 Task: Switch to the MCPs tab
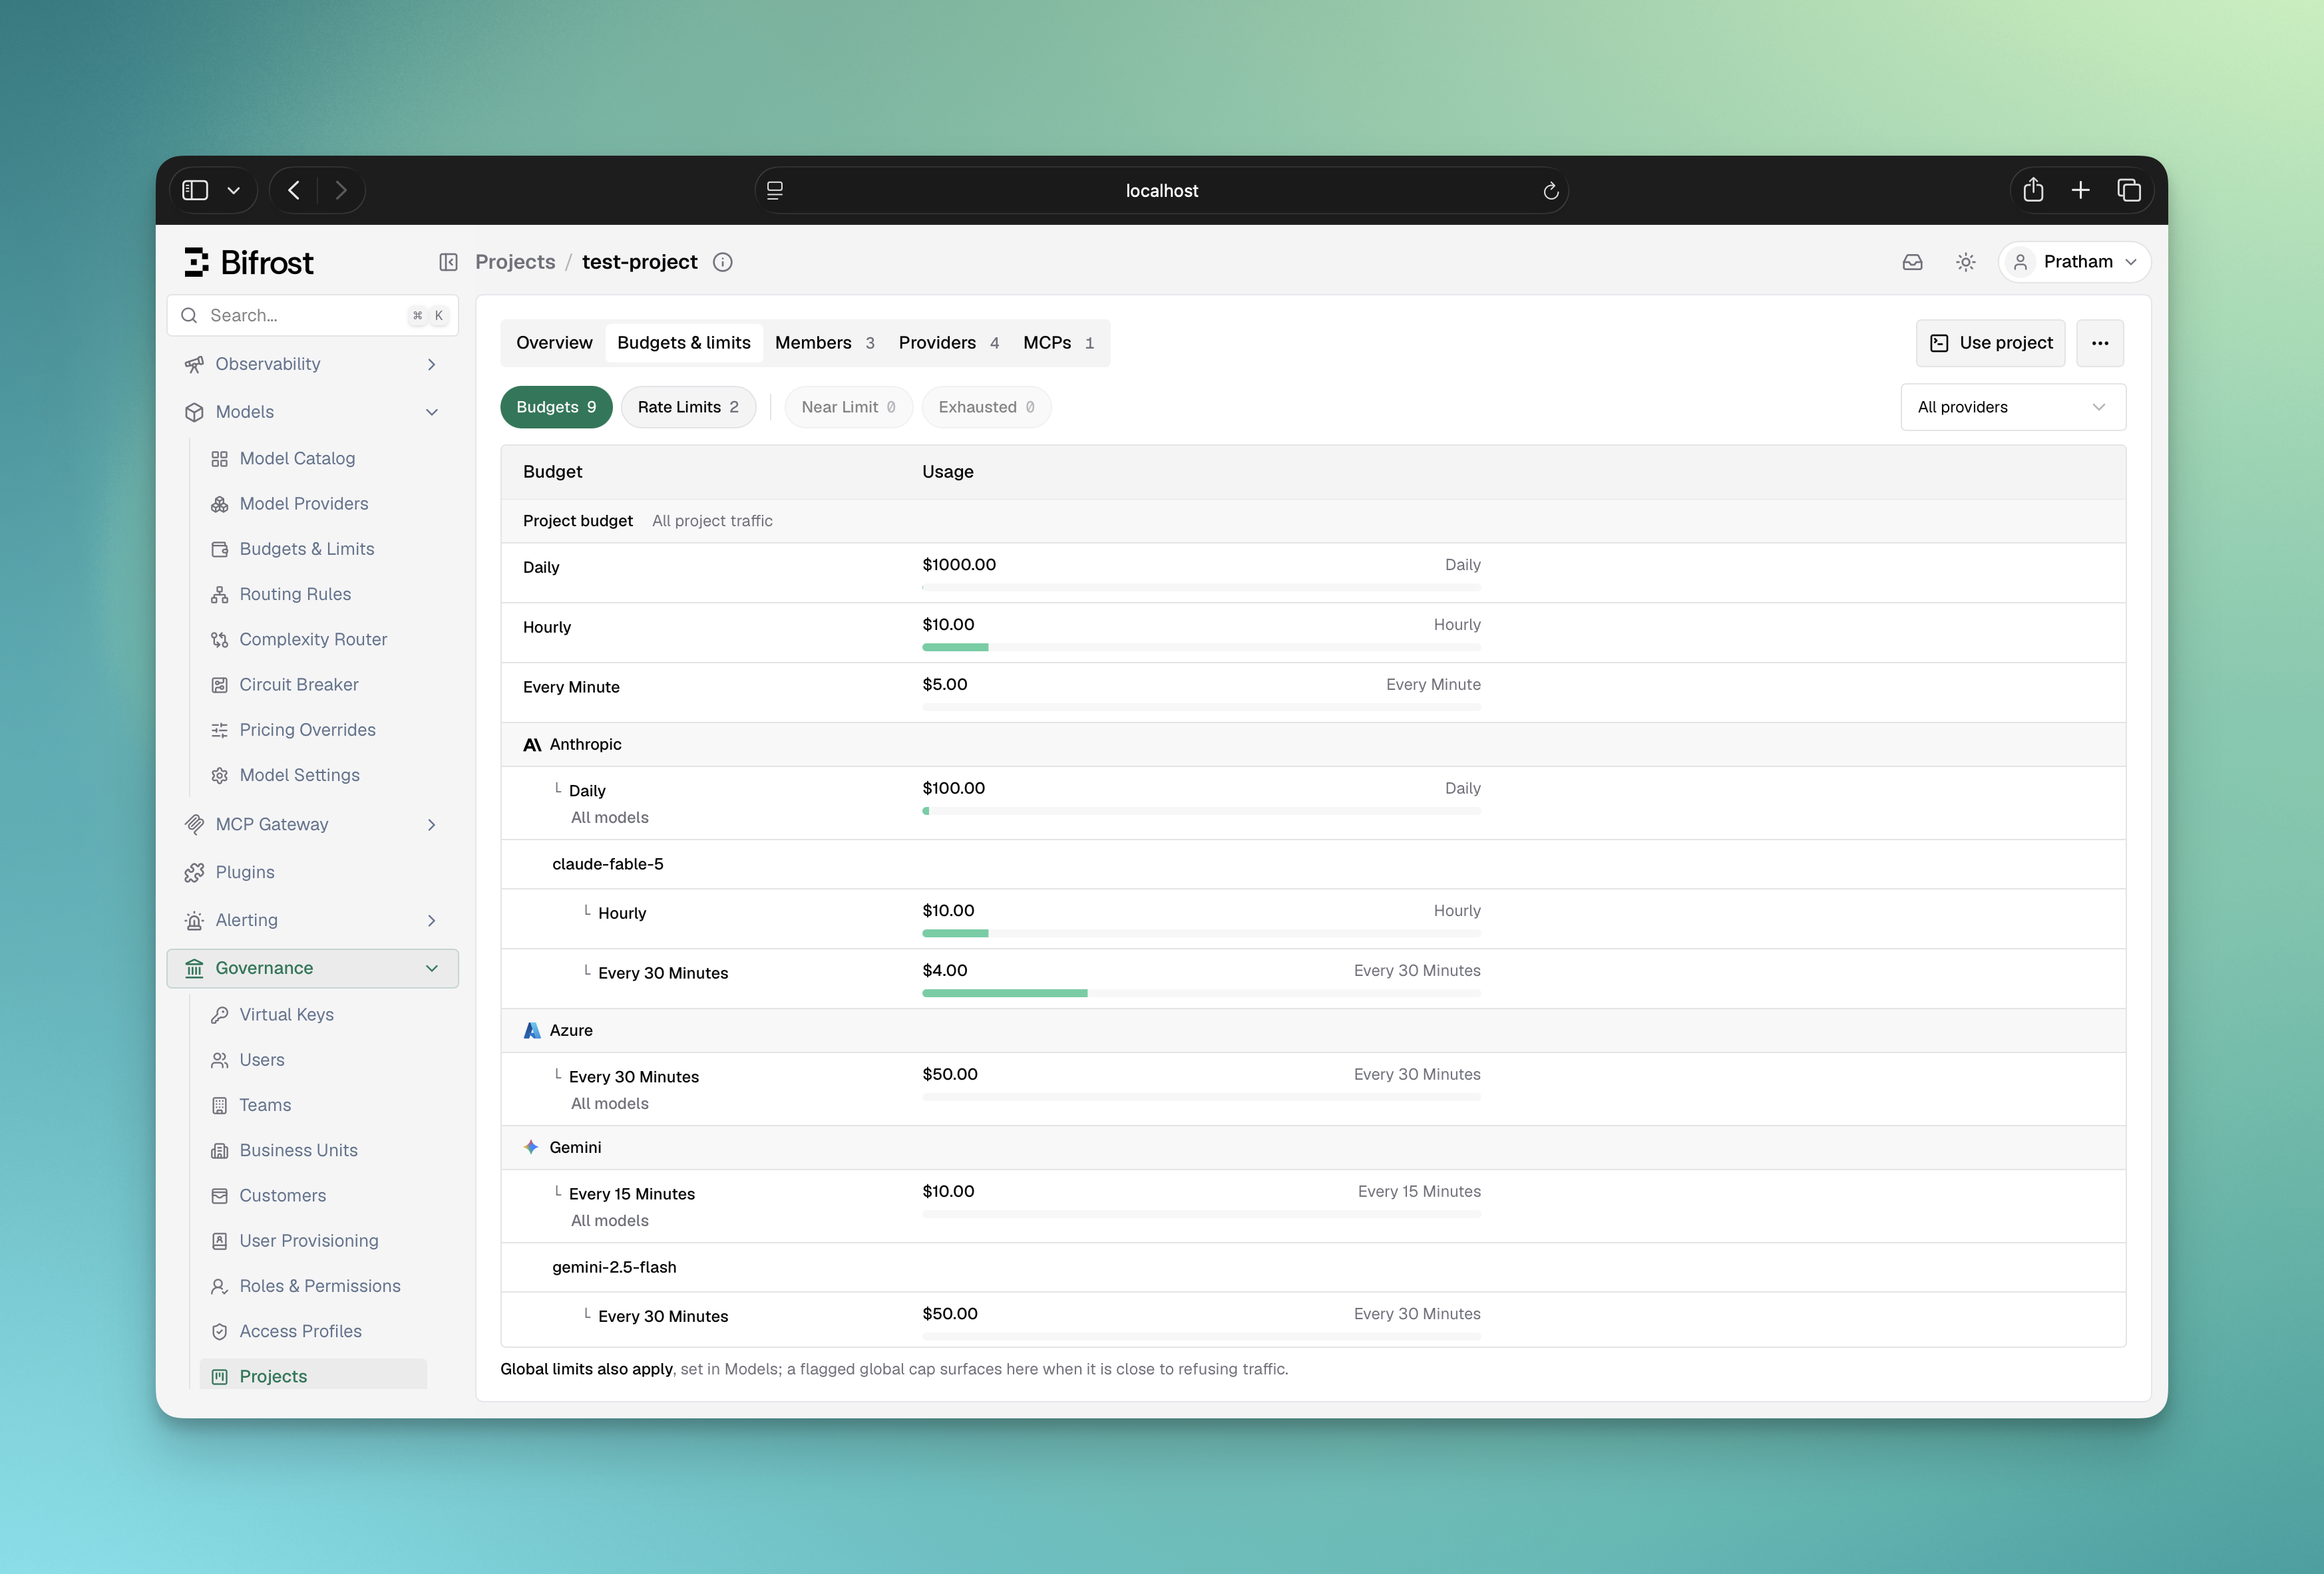(x=1058, y=343)
